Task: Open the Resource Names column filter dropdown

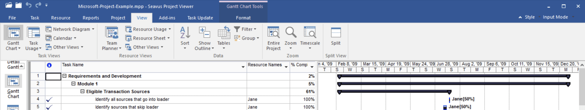Action: coord(286,67)
